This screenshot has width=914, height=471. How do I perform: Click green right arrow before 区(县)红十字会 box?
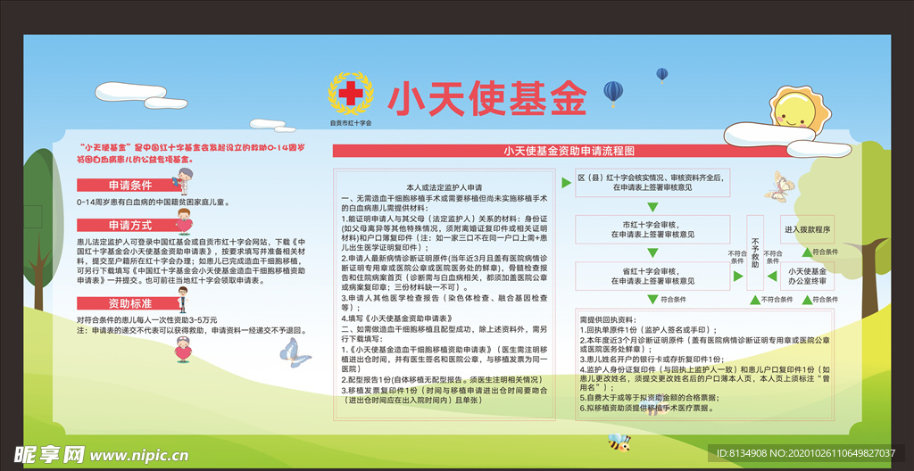pos(565,183)
